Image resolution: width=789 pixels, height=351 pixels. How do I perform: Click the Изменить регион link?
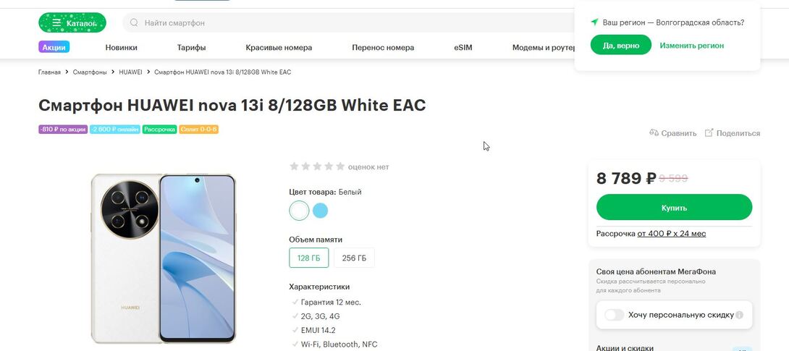click(692, 46)
